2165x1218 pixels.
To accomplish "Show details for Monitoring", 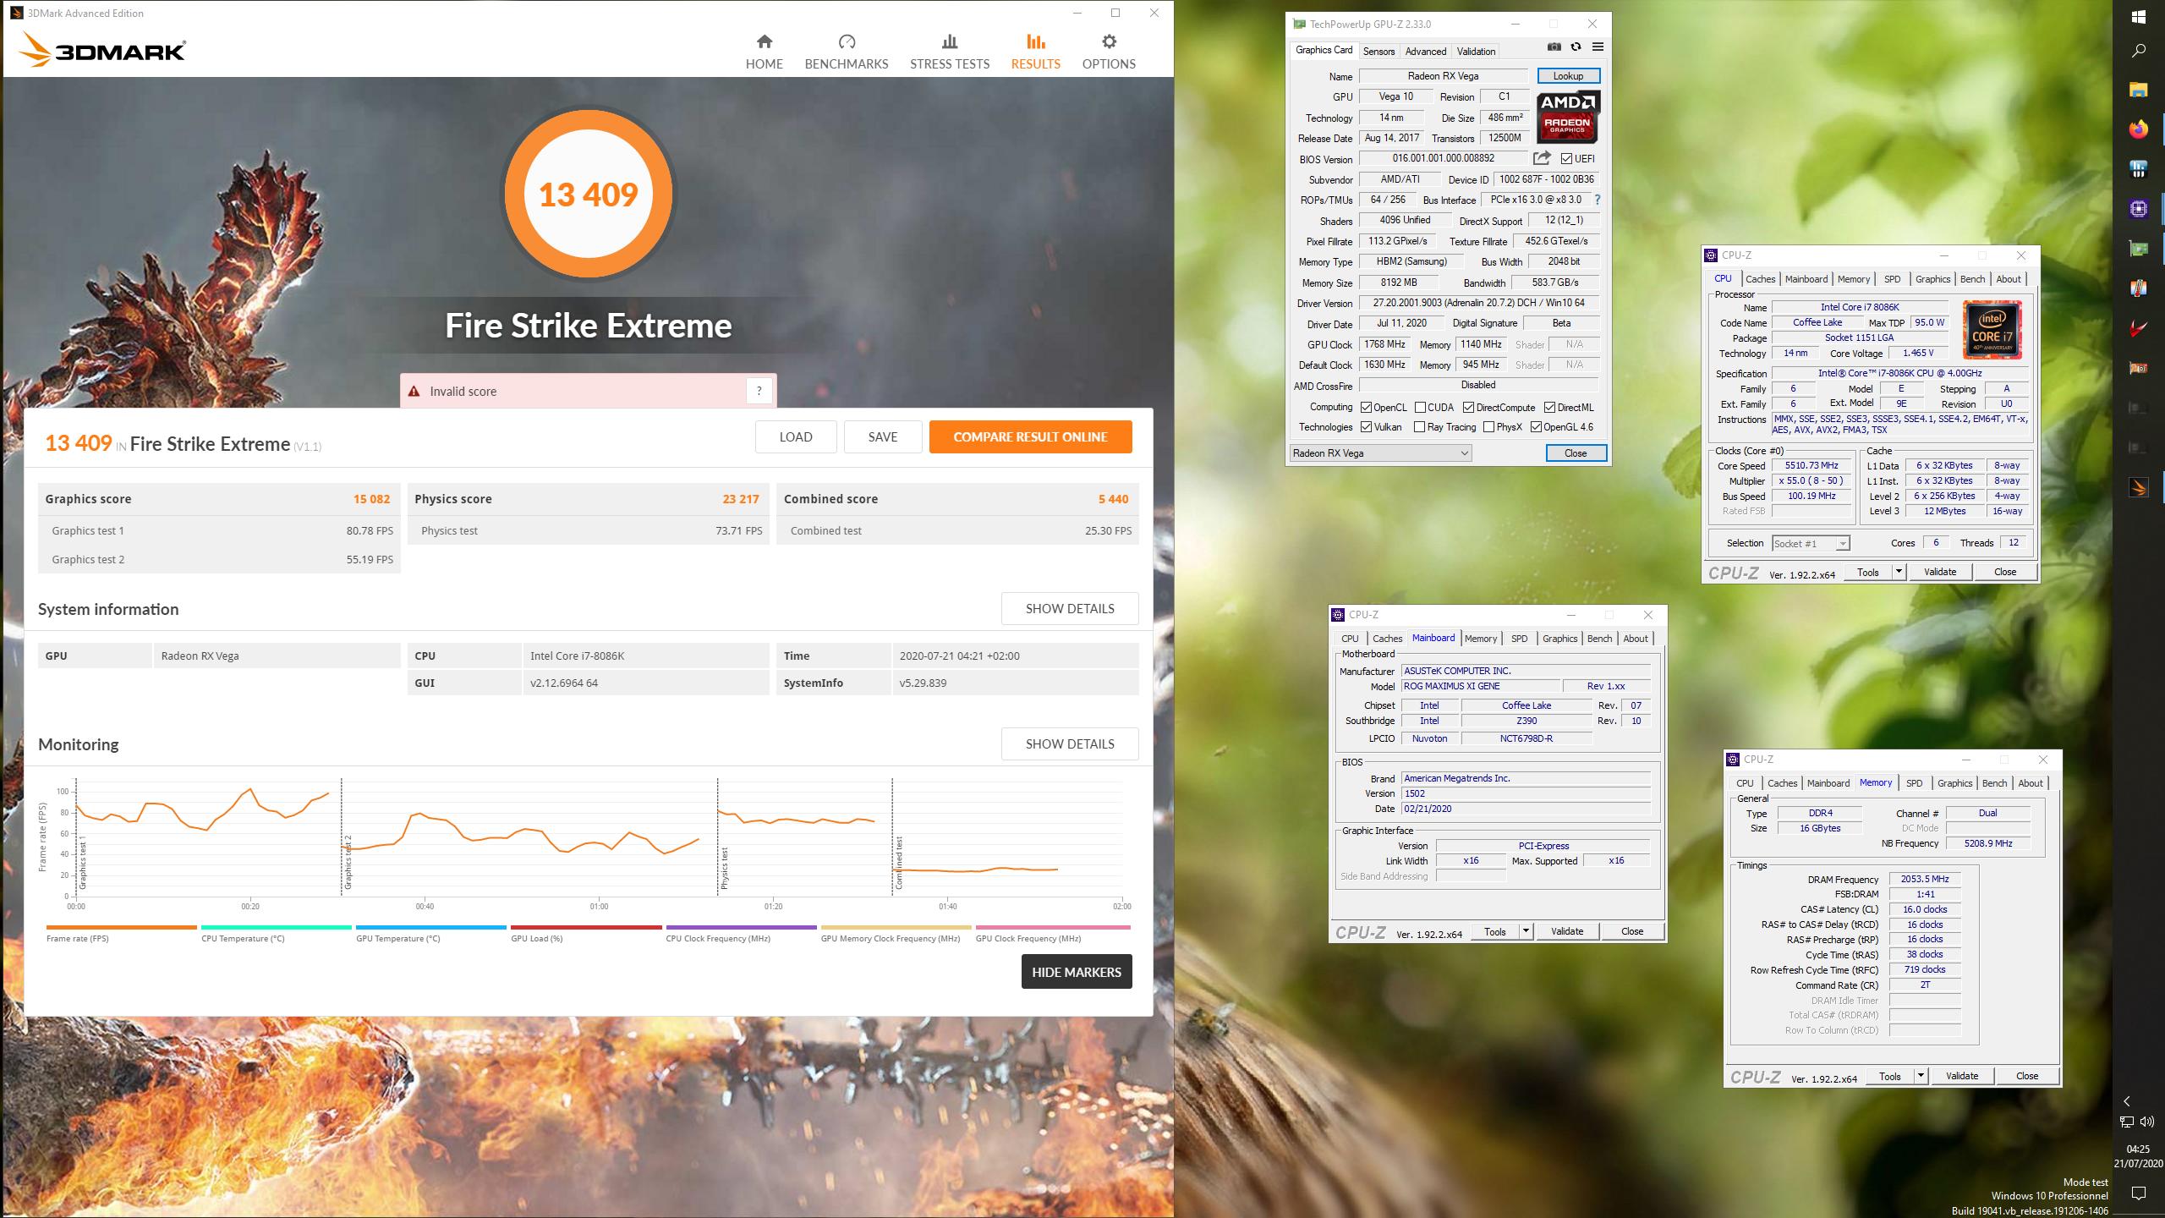I will (x=1070, y=744).
